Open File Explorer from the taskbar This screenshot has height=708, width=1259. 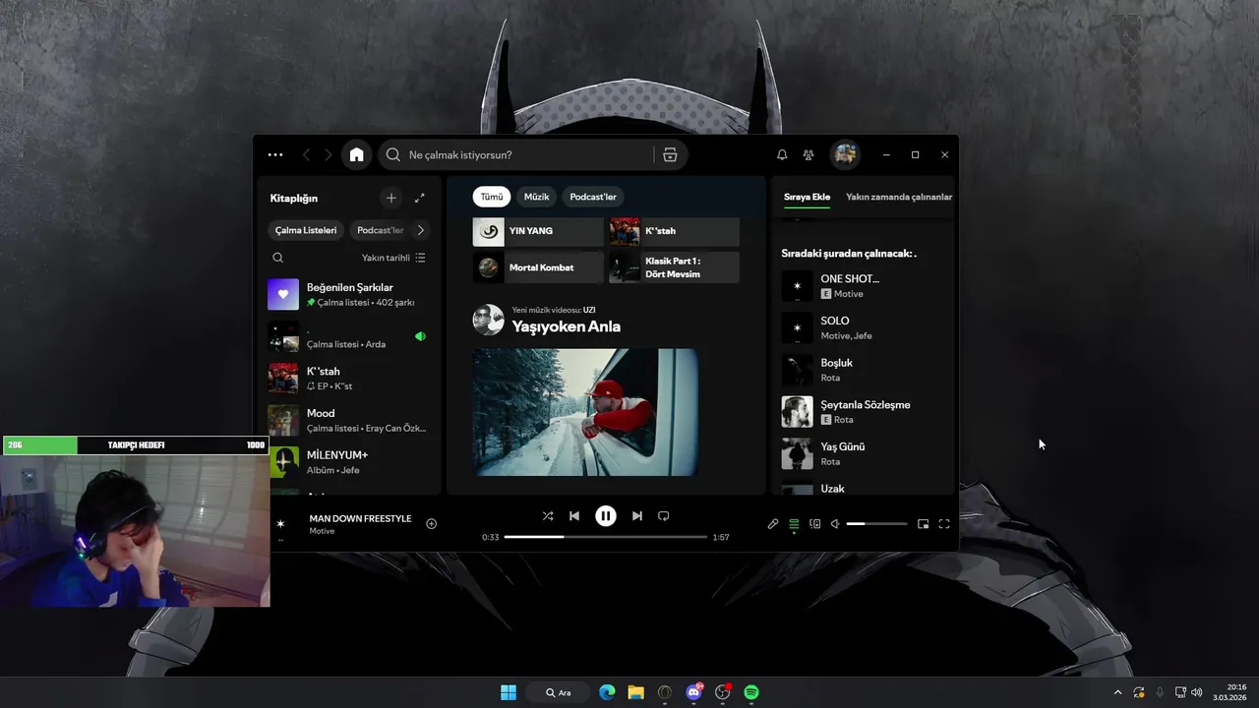635,692
